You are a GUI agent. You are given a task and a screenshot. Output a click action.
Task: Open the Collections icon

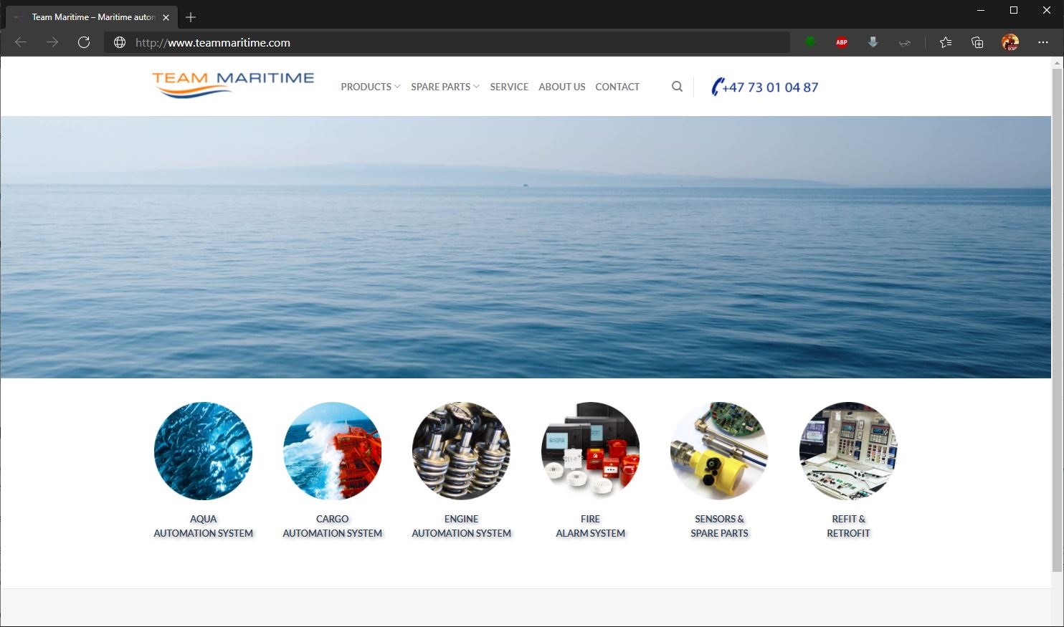pyautogui.click(x=977, y=42)
